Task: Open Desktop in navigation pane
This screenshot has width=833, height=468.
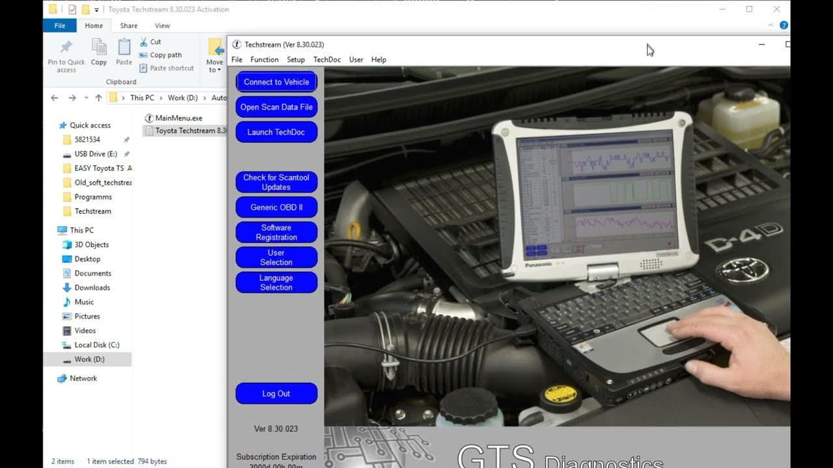Action: (x=87, y=259)
